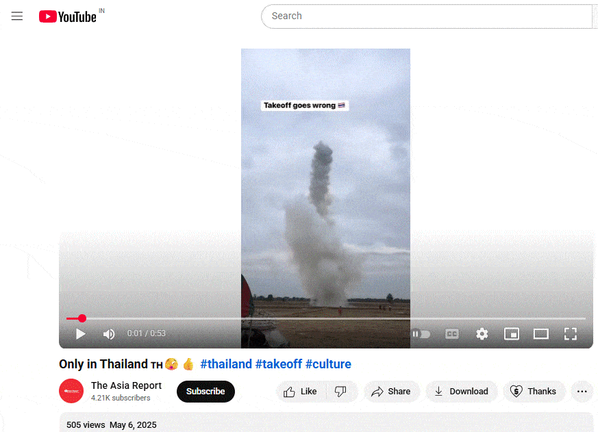Download the video
598x432 pixels.
(462, 392)
